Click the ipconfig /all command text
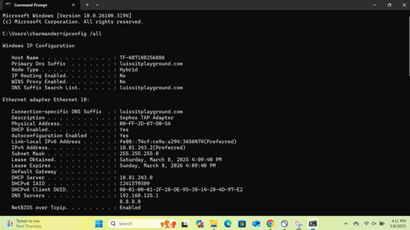Image resolution: width=410 pixels, height=230 pixels. click(82, 34)
